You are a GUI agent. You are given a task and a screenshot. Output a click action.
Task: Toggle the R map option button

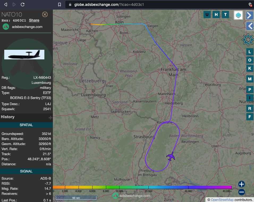pos(250,108)
